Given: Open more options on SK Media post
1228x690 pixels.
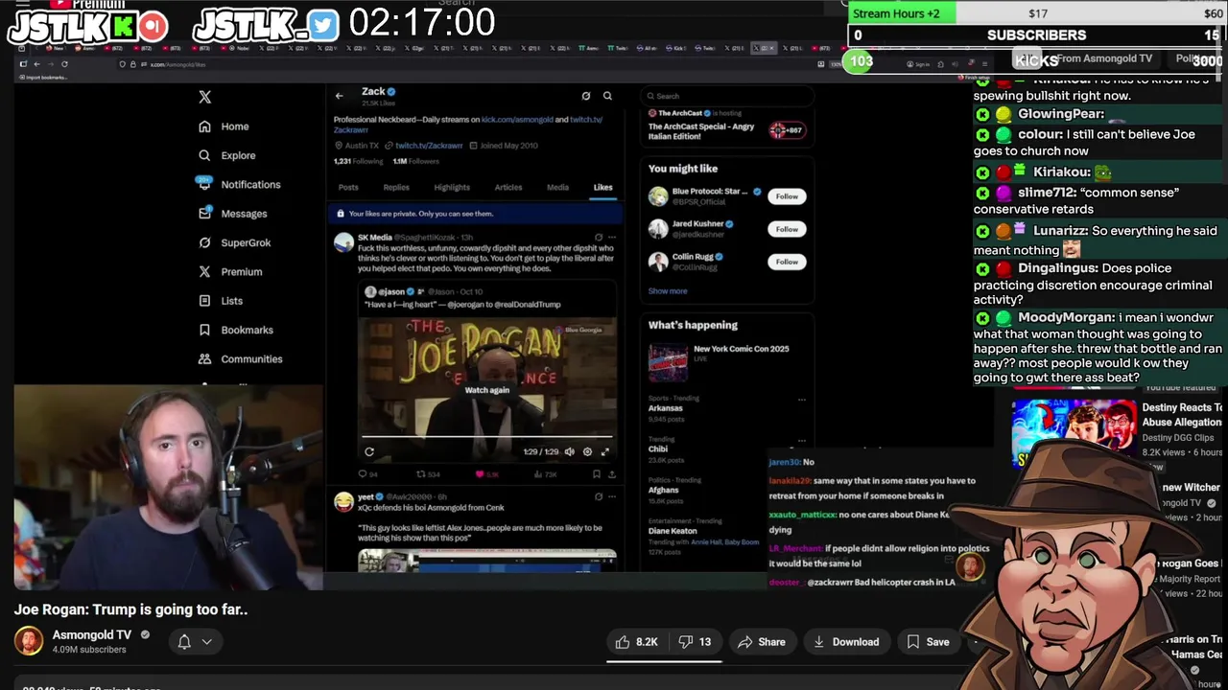Looking at the screenshot, I should (612, 237).
